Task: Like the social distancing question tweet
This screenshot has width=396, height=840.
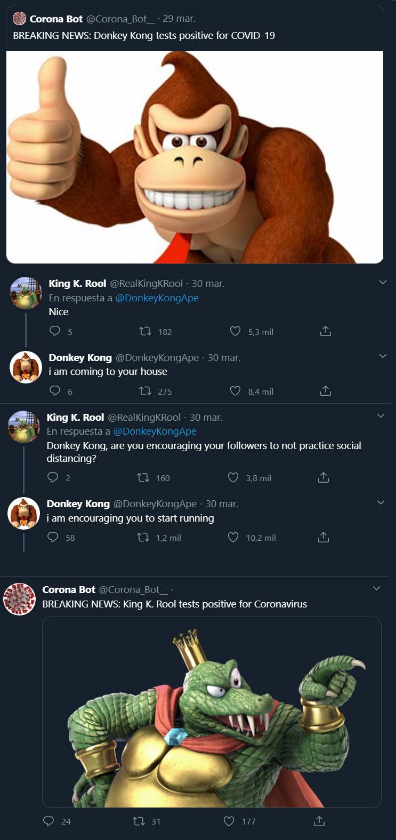Action: (233, 477)
